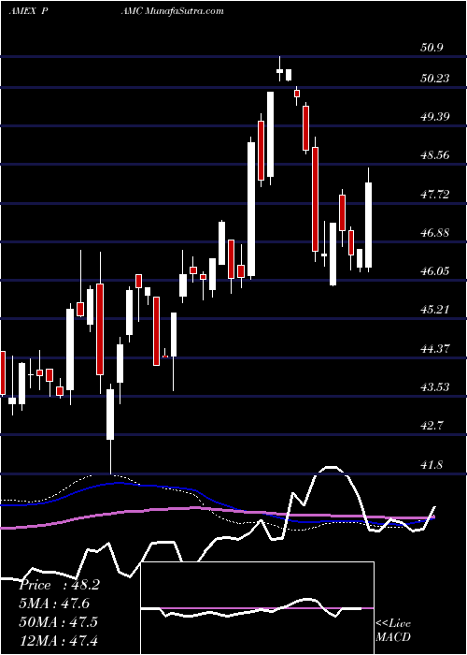Image resolution: width=467 pixels, height=655 pixels.
Task: Click the 47.72 price axis label
Action: 435,195
